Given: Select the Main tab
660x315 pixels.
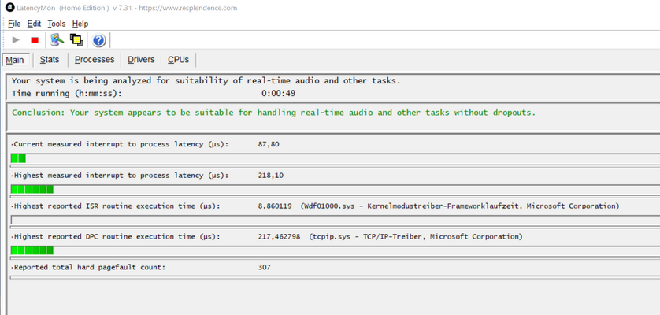Looking at the screenshot, I should pyautogui.click(x=15, y=60).
